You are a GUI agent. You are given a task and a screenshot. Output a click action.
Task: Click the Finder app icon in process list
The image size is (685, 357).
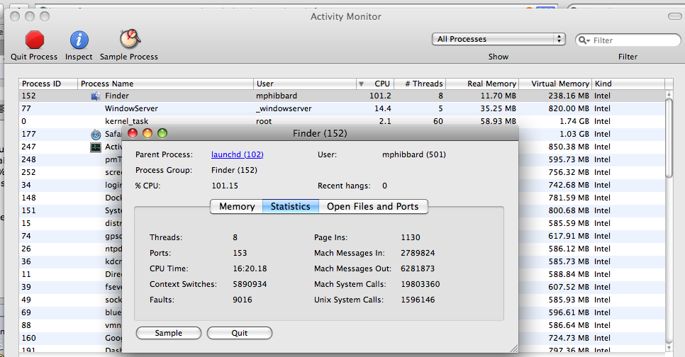(95, 96)
